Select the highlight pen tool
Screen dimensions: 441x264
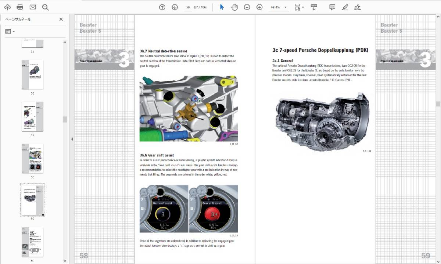pyautogui.click(x=345, y=7)
